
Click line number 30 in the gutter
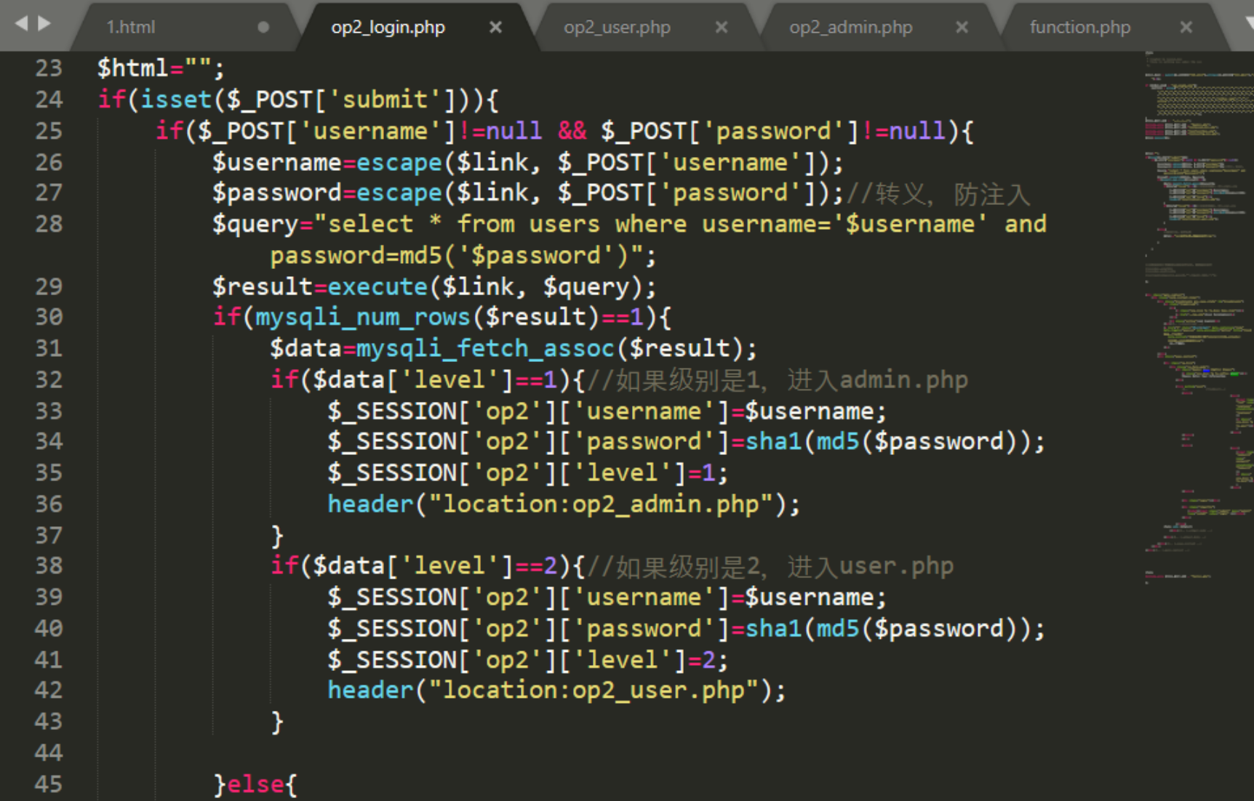49,317
